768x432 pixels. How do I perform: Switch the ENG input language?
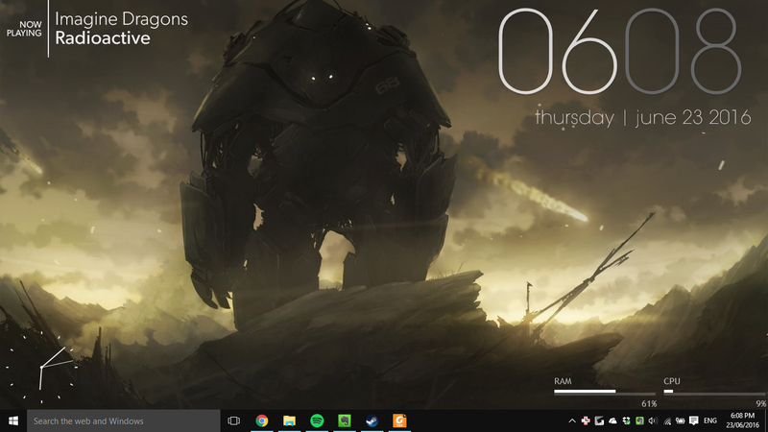click(x=710, y=420)
